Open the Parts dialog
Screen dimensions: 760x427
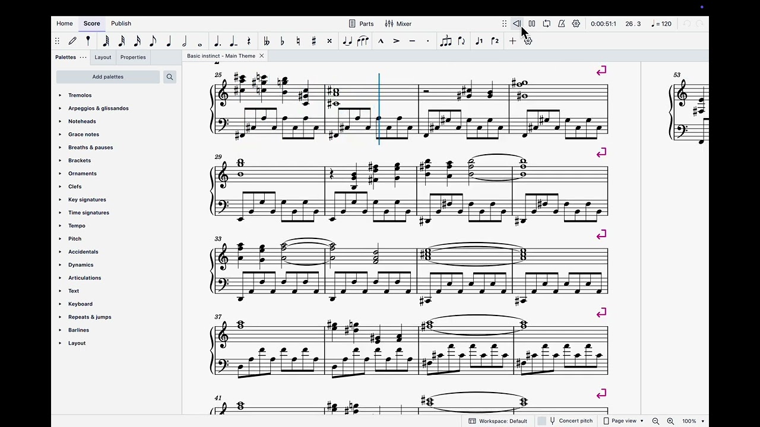(x=360, y=24)
